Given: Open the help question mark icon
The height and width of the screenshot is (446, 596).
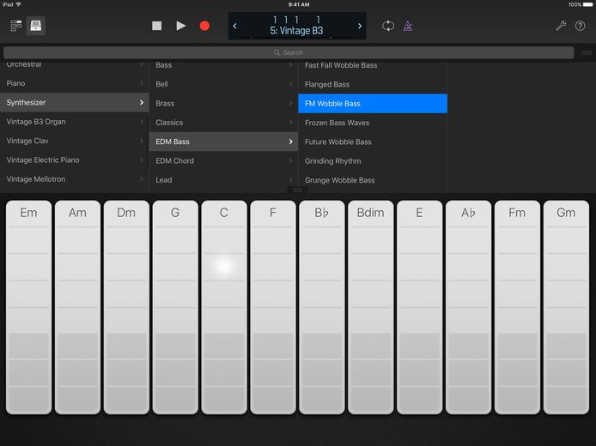Looking at the screenshot, I should point(580,26).
